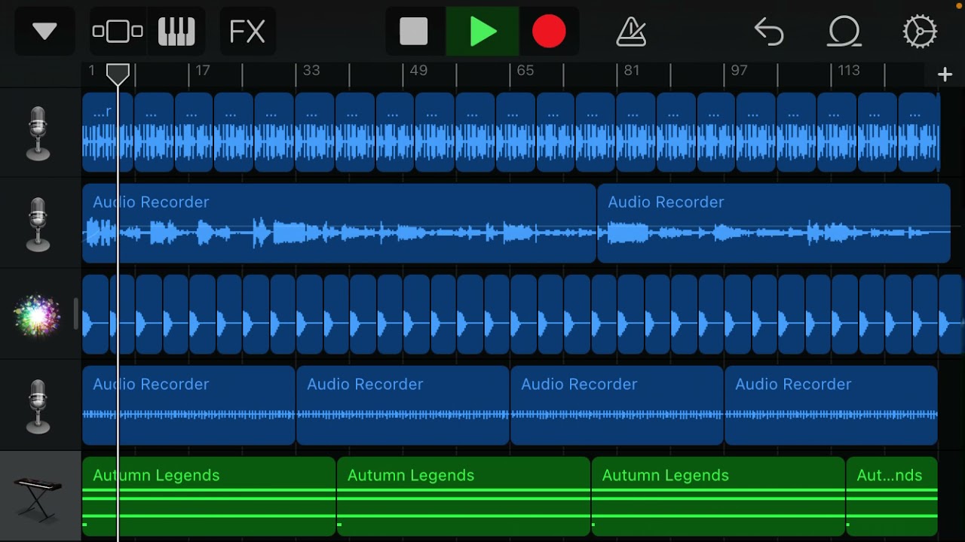
Task: Stop playback with the square button
Action: click(414, 32)
